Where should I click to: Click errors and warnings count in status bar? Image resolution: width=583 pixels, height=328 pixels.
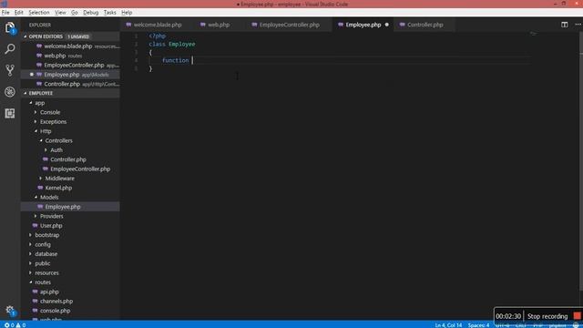pos(15,325)
